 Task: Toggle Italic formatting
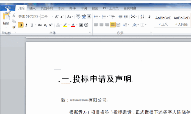click(x=26, y=25)
